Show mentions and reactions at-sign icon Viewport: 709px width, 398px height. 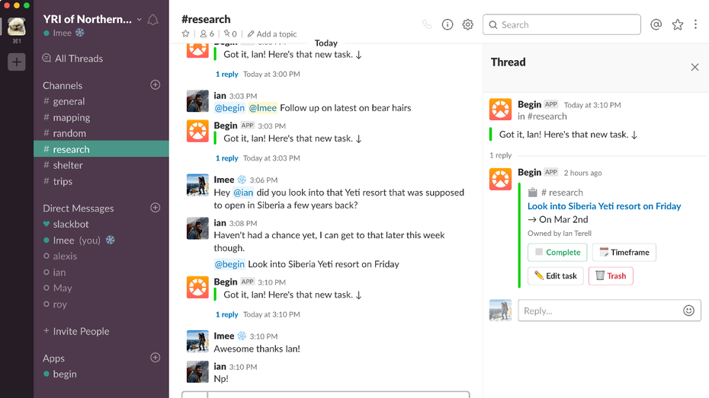pos(656,24)
